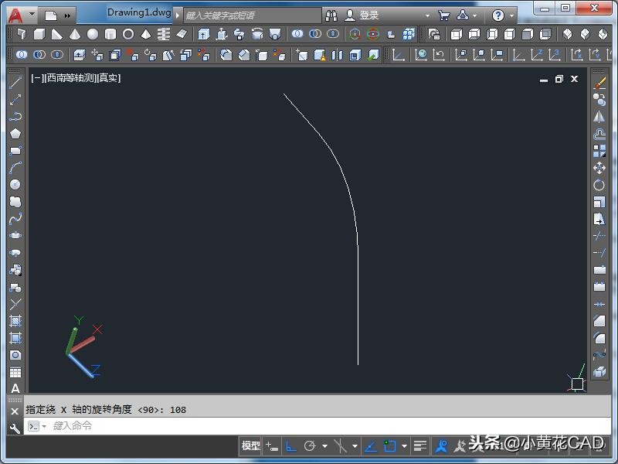Toggle grid snap mode in status bar
This screenshot has width=618, height=464.
(272, 446)
